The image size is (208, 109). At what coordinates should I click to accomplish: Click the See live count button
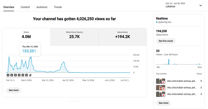pos(166,41)
